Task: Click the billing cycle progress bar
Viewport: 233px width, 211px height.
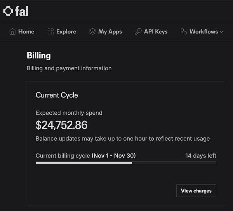Action: pyautogui.click(x=126, y=163)
